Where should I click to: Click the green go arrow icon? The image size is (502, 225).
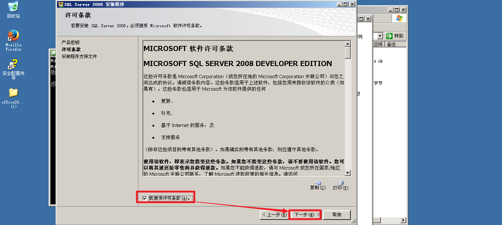(389, 36)
